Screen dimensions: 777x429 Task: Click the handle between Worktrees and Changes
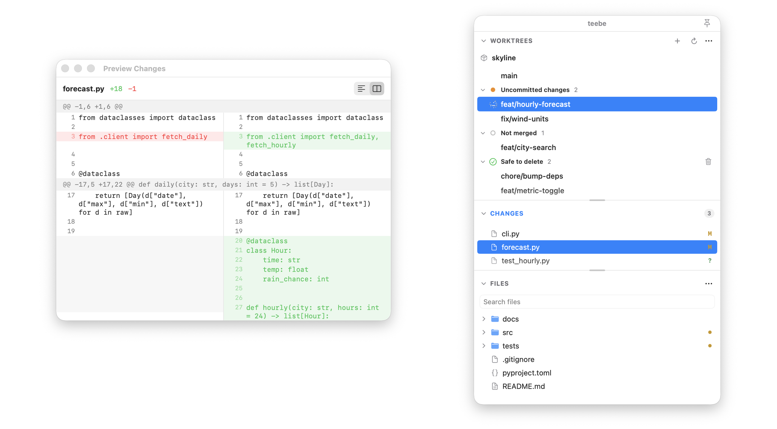(597, 200)
